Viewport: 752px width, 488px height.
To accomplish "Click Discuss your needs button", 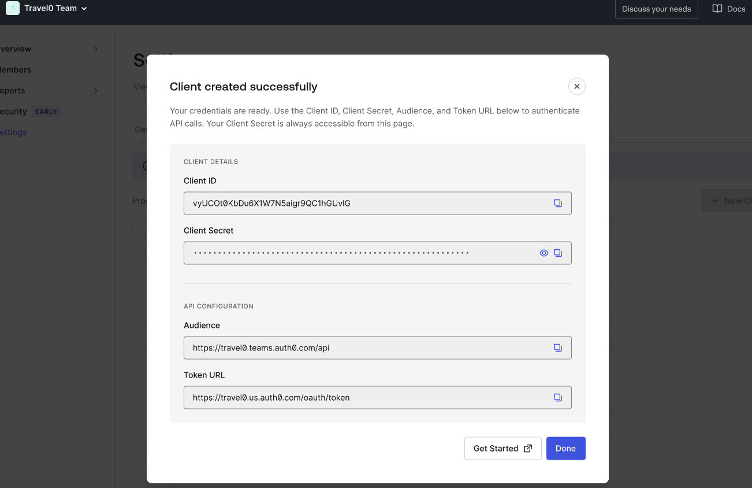I will pos(657,9).
